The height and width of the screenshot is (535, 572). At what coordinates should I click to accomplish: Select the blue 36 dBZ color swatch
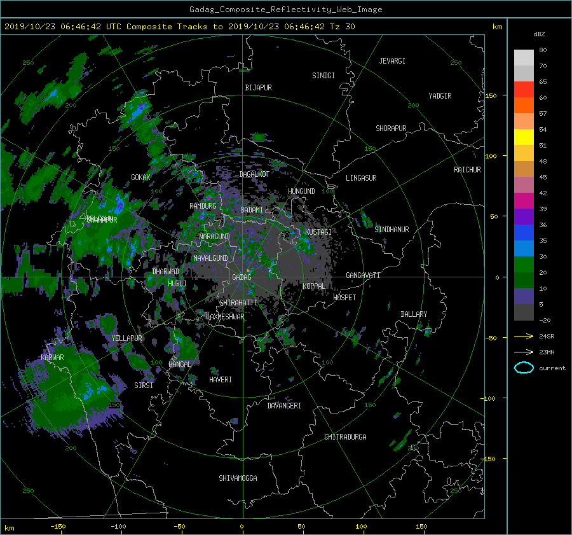pyautogui.click(x=524, y=232)
